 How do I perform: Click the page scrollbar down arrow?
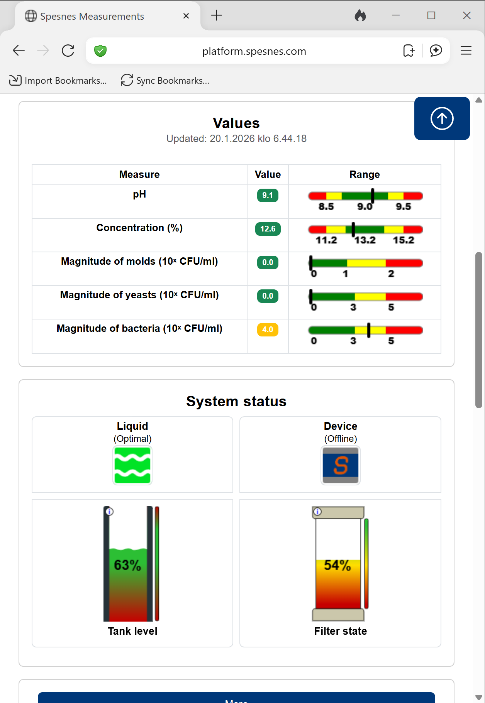coord(479,697)
